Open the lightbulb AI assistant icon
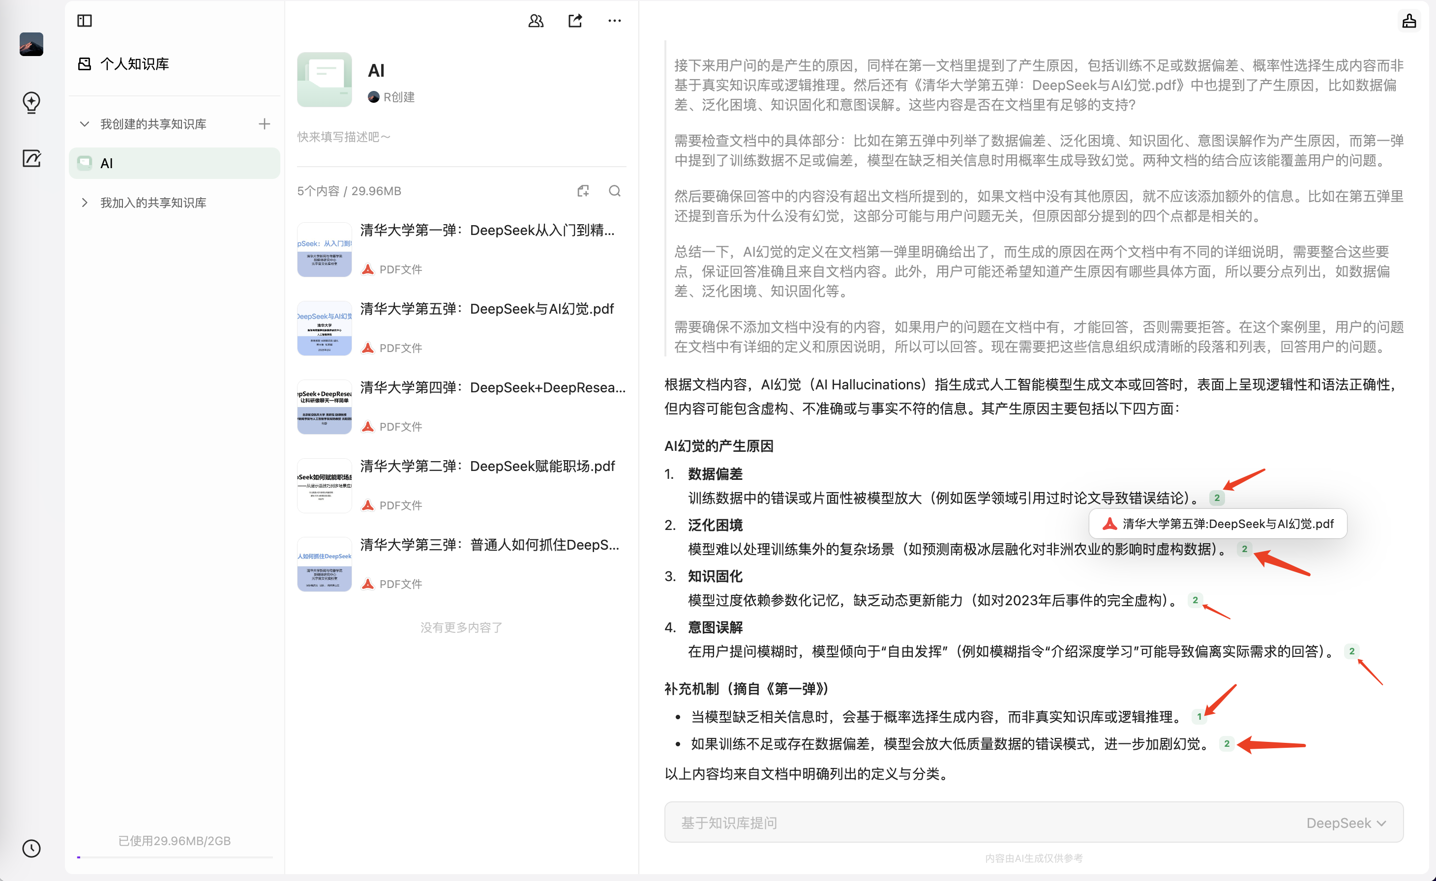Viewport: 1436px width, 881px height. point(31,102)
